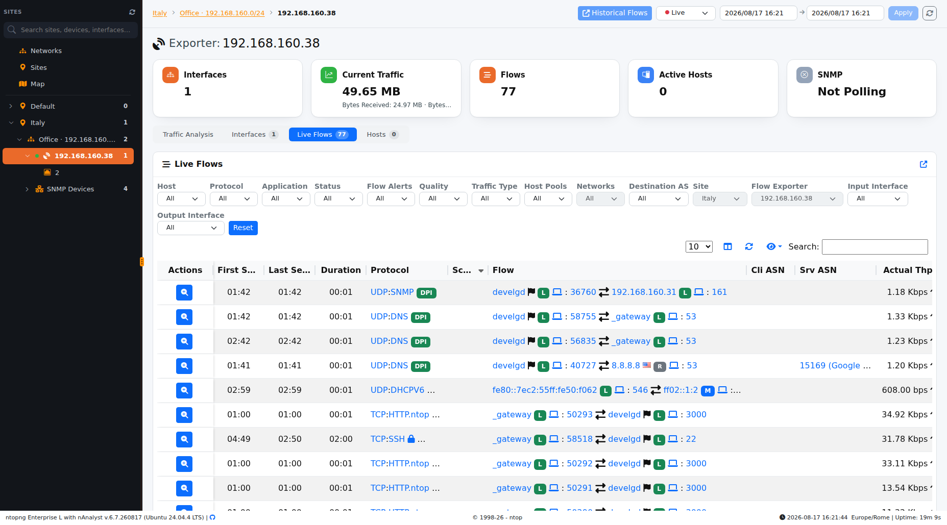The height and width of the screenshot is (525, 947).
Task: Change rows per page from 10
Action: (x=699, y=247)
